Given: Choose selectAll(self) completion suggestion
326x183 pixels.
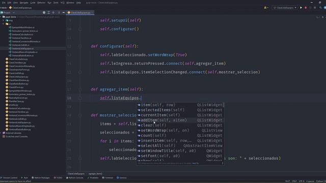Looking at the screenshot, I should (180, 146).
